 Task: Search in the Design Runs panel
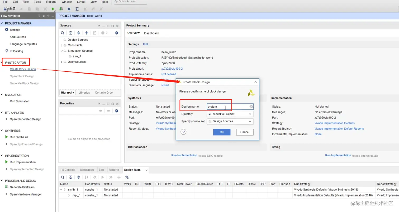63,177
